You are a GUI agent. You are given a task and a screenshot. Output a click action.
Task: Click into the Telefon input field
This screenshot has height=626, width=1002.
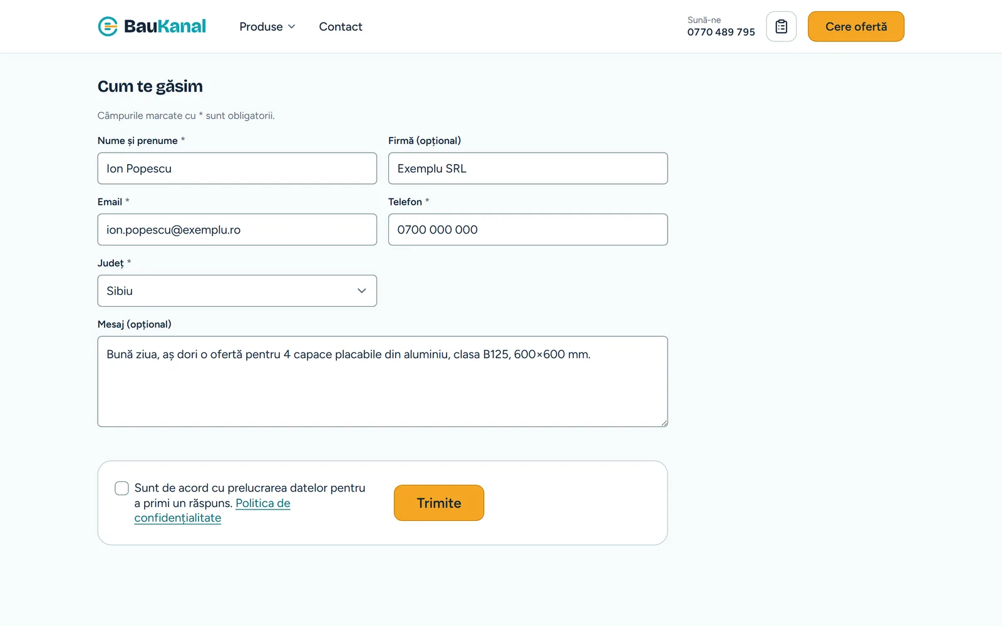pyautogui.click(x=528, y=230)
